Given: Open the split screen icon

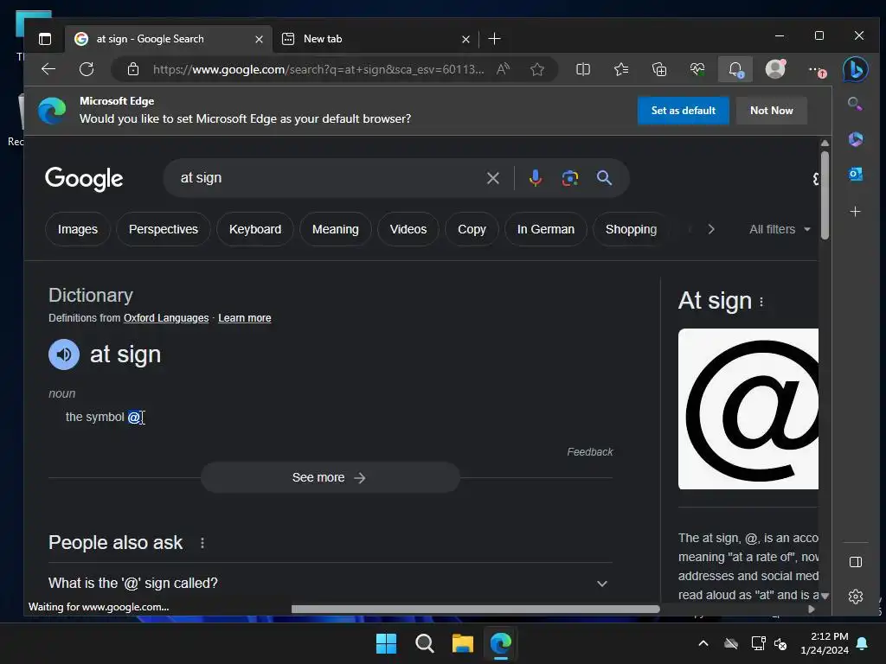Looking at the screenshot, I should pos(583,69).
